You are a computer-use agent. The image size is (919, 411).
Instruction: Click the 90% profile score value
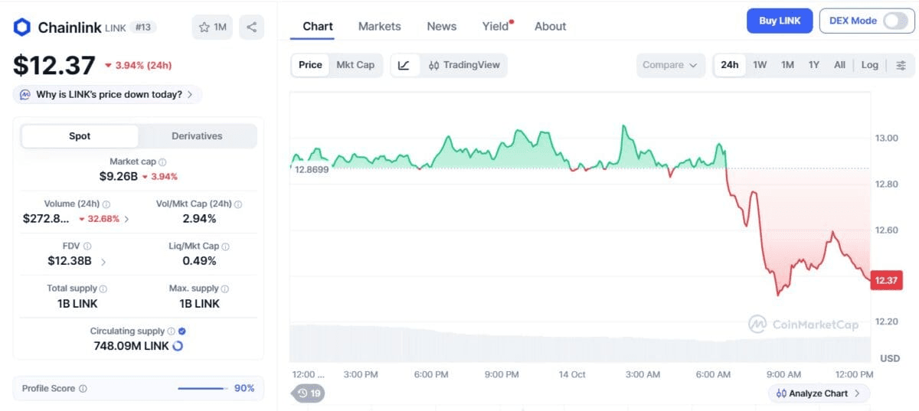(244, 389)
